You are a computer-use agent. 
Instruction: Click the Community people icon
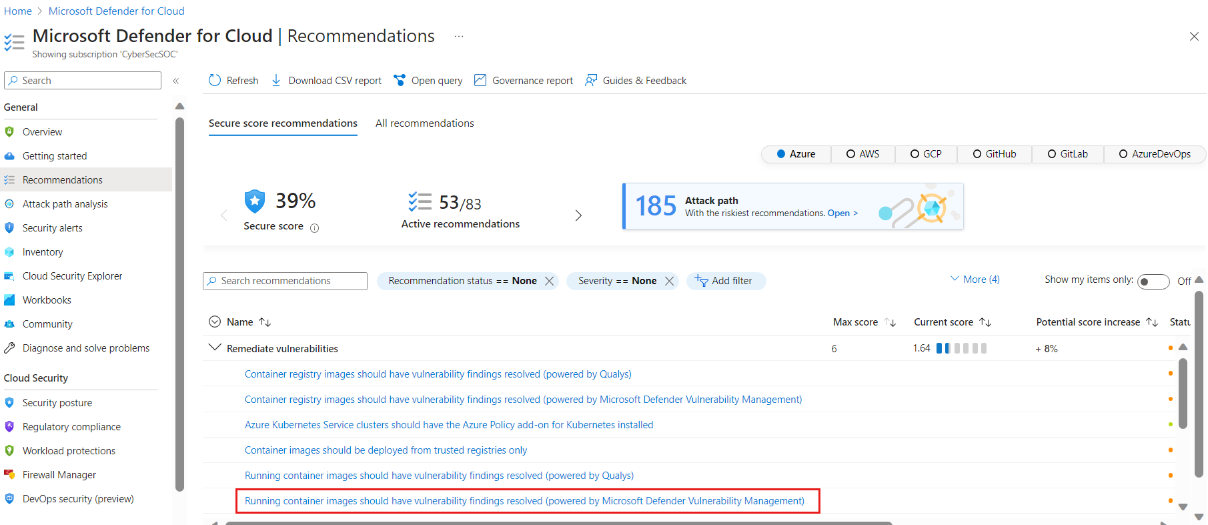coord(9,324)
